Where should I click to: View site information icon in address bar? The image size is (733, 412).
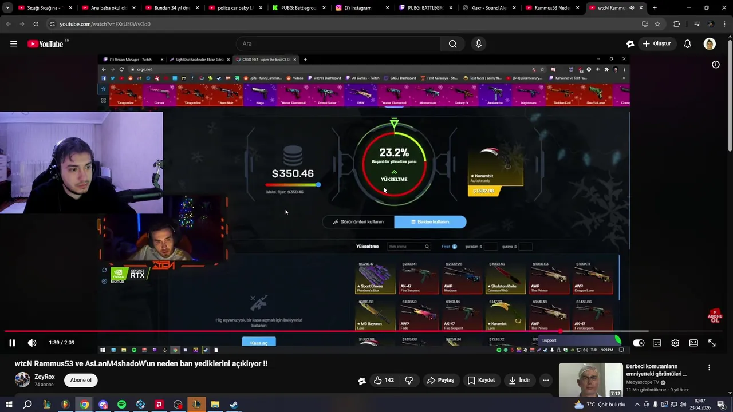pos(52,24)
